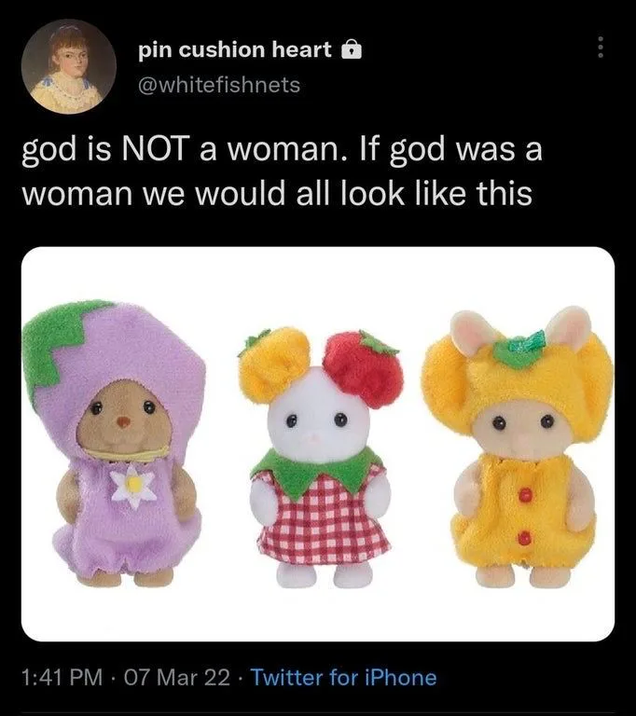Viewport: 636px width, 716px height.
Task: Open the three-dot more options menu
Action: pyautogui.click(x=601, y=47)
